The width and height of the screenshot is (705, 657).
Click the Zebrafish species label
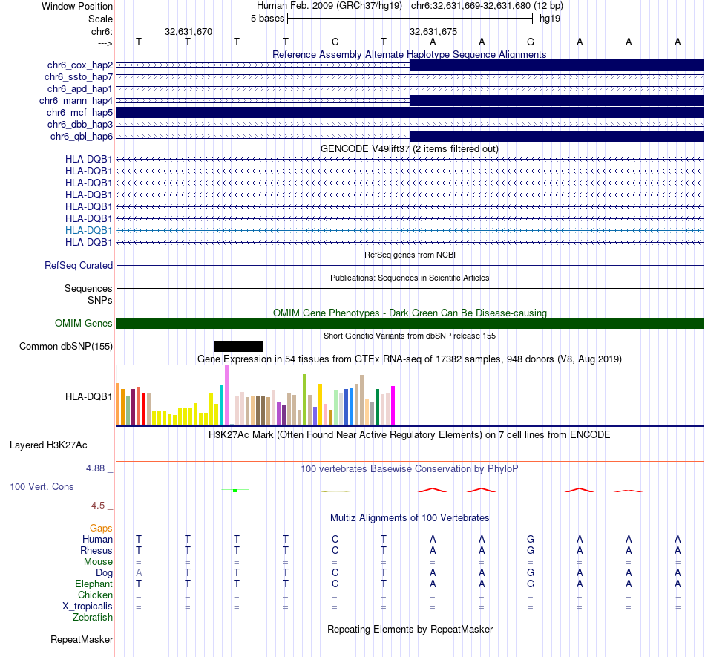coord(93,617)
